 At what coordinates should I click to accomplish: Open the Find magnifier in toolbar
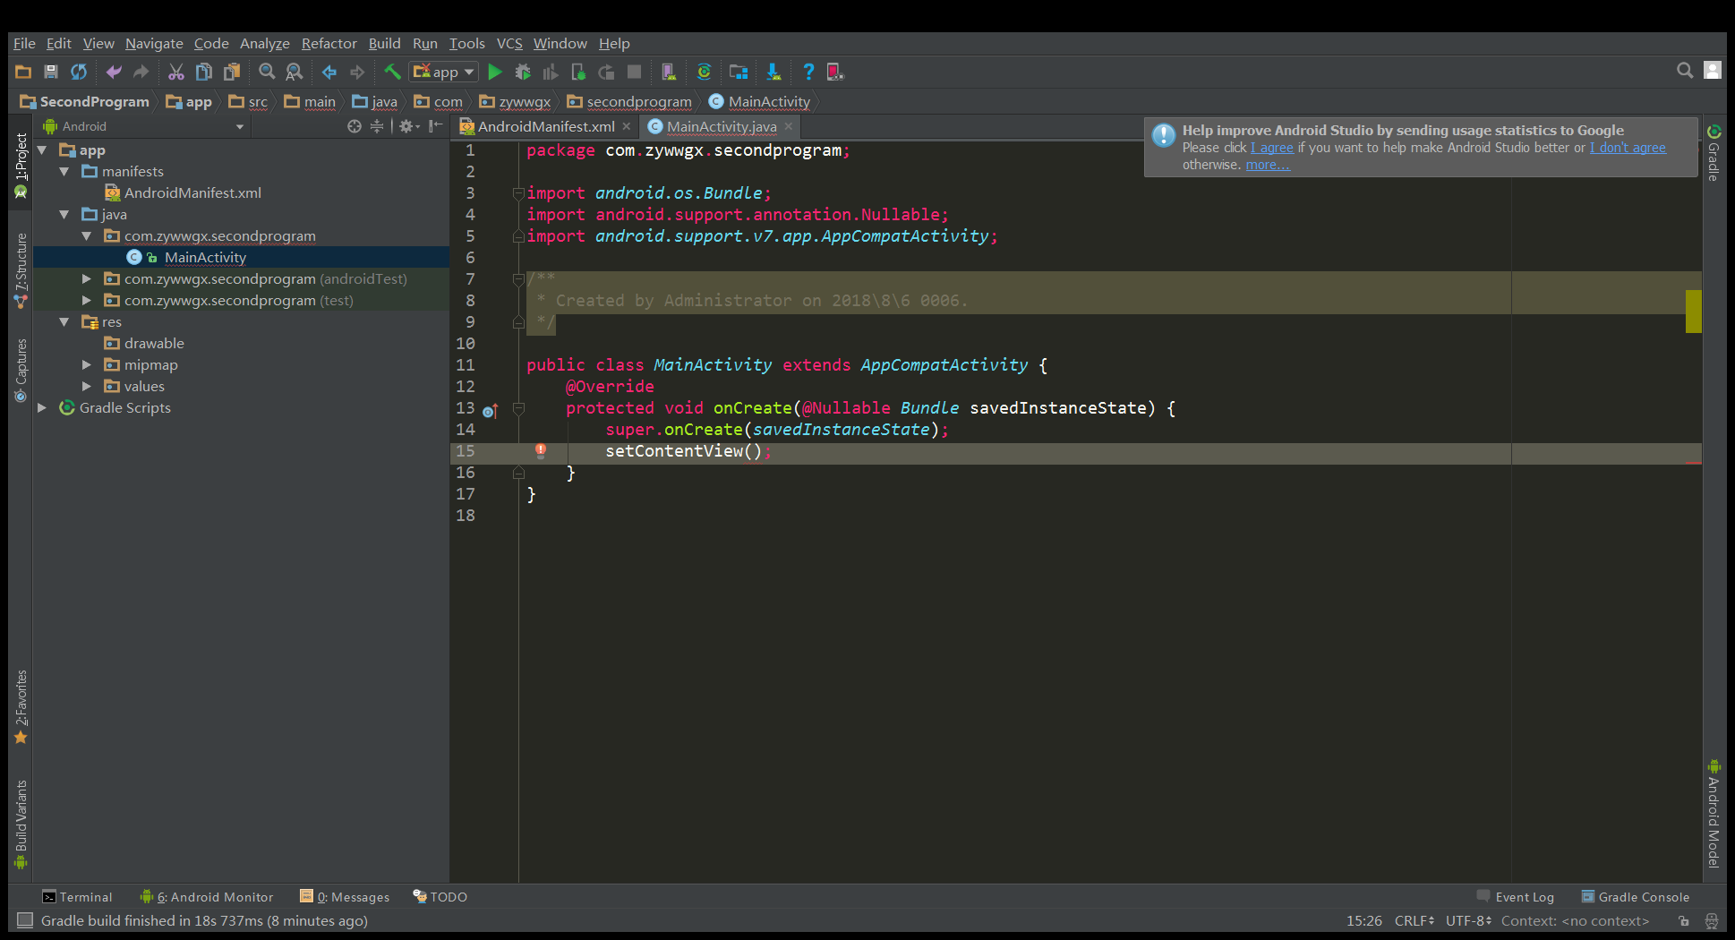267,73
